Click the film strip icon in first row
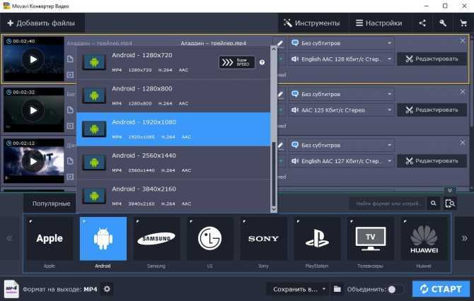Viewport: 474px width, 301px height. (70, 75)
